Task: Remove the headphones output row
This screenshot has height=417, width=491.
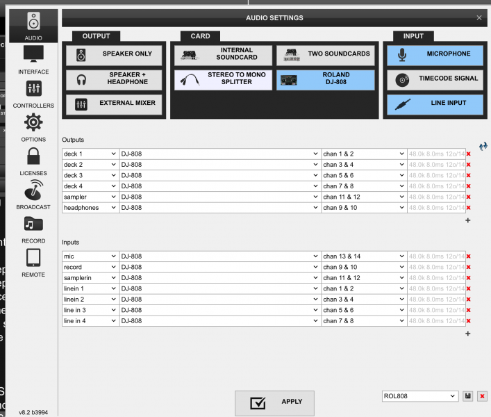Action: [x=469, y=208]
